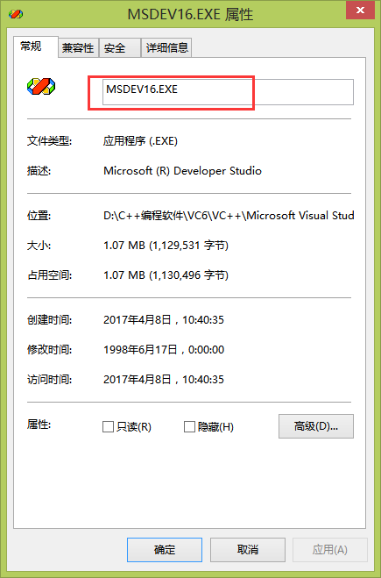Click the file type value 应用程序 (.EXE)
The height and width of the screenshot is (578, 381).
coord(141,141)
